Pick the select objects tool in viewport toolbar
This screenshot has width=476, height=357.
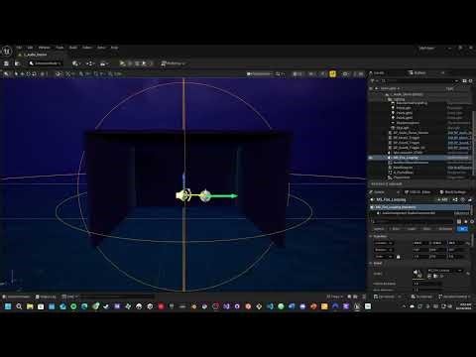click(16, 73)
